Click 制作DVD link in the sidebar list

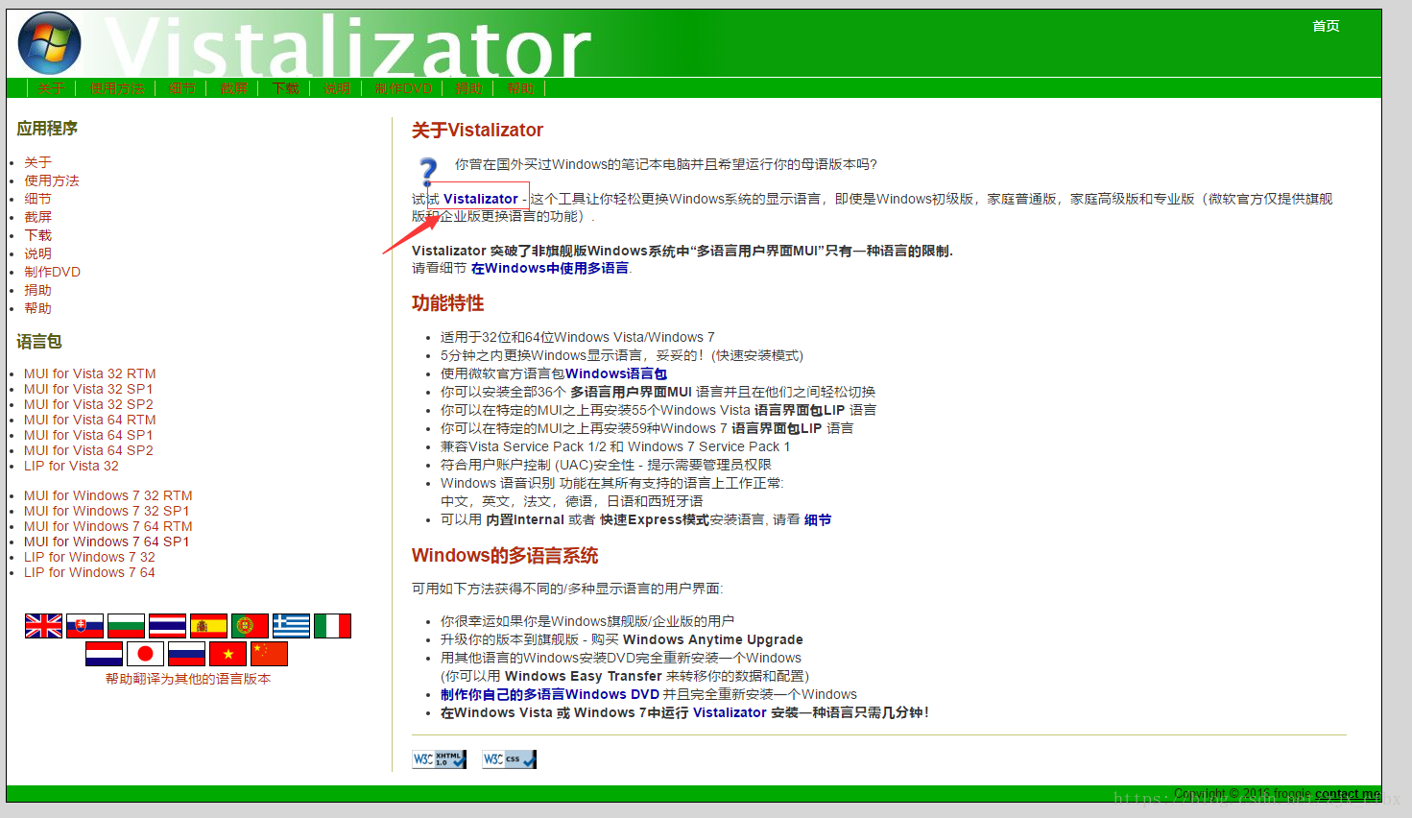tap(52, 272)
